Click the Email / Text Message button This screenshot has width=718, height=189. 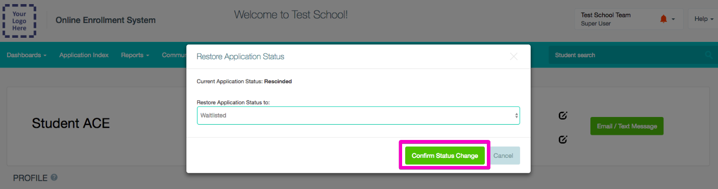pos(627,126)
